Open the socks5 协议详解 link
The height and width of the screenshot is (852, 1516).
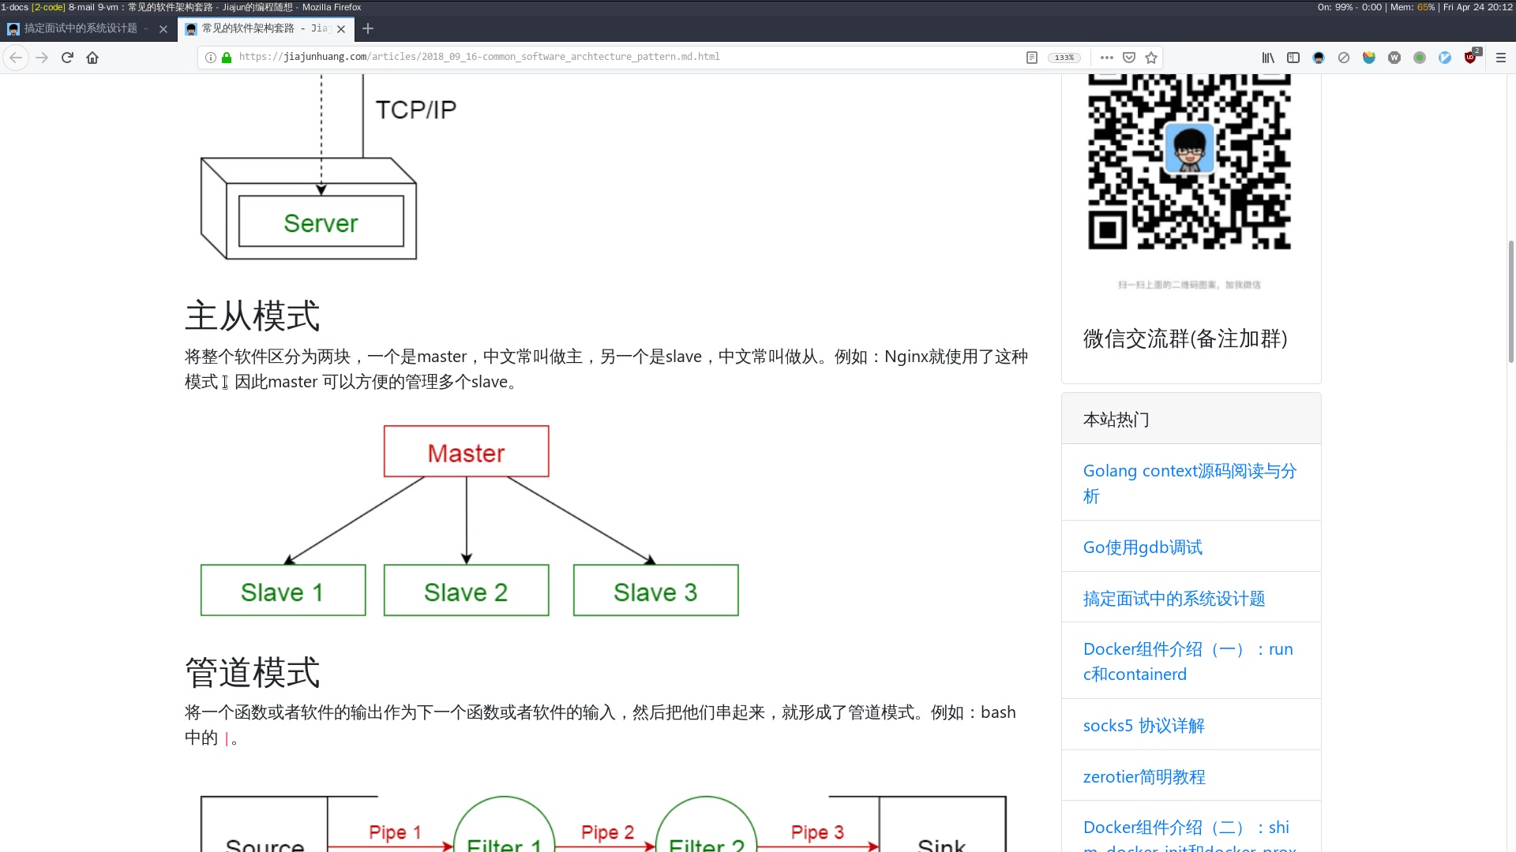[x=1143, y=725]
